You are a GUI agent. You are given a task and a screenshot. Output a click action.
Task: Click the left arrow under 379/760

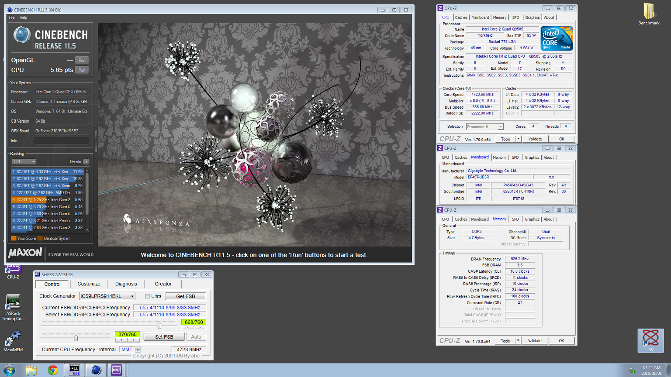pyautogui.click(x=121, y=340)
